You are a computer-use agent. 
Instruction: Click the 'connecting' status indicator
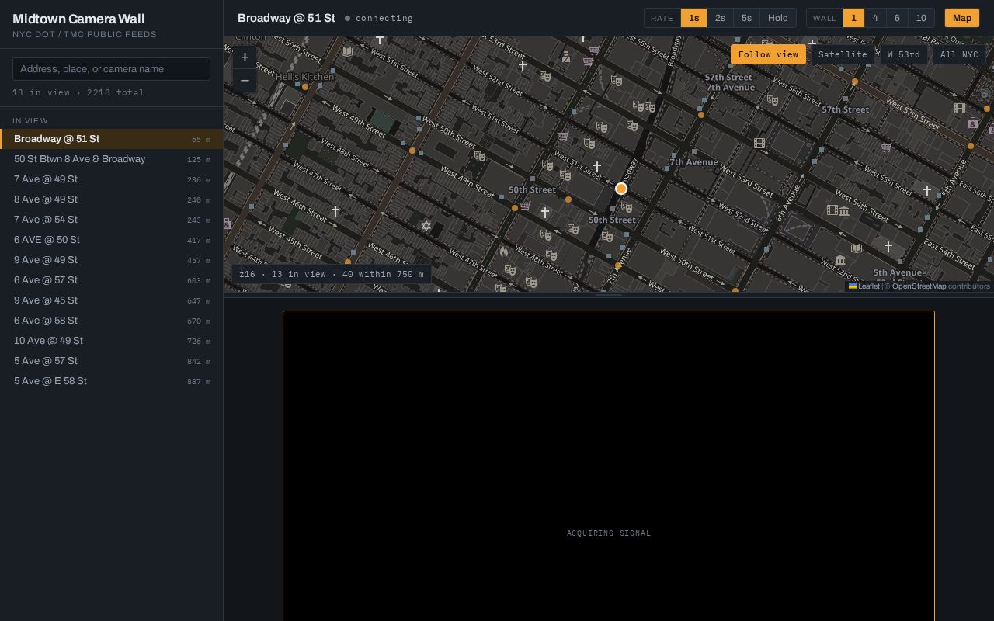pos(379,18)
